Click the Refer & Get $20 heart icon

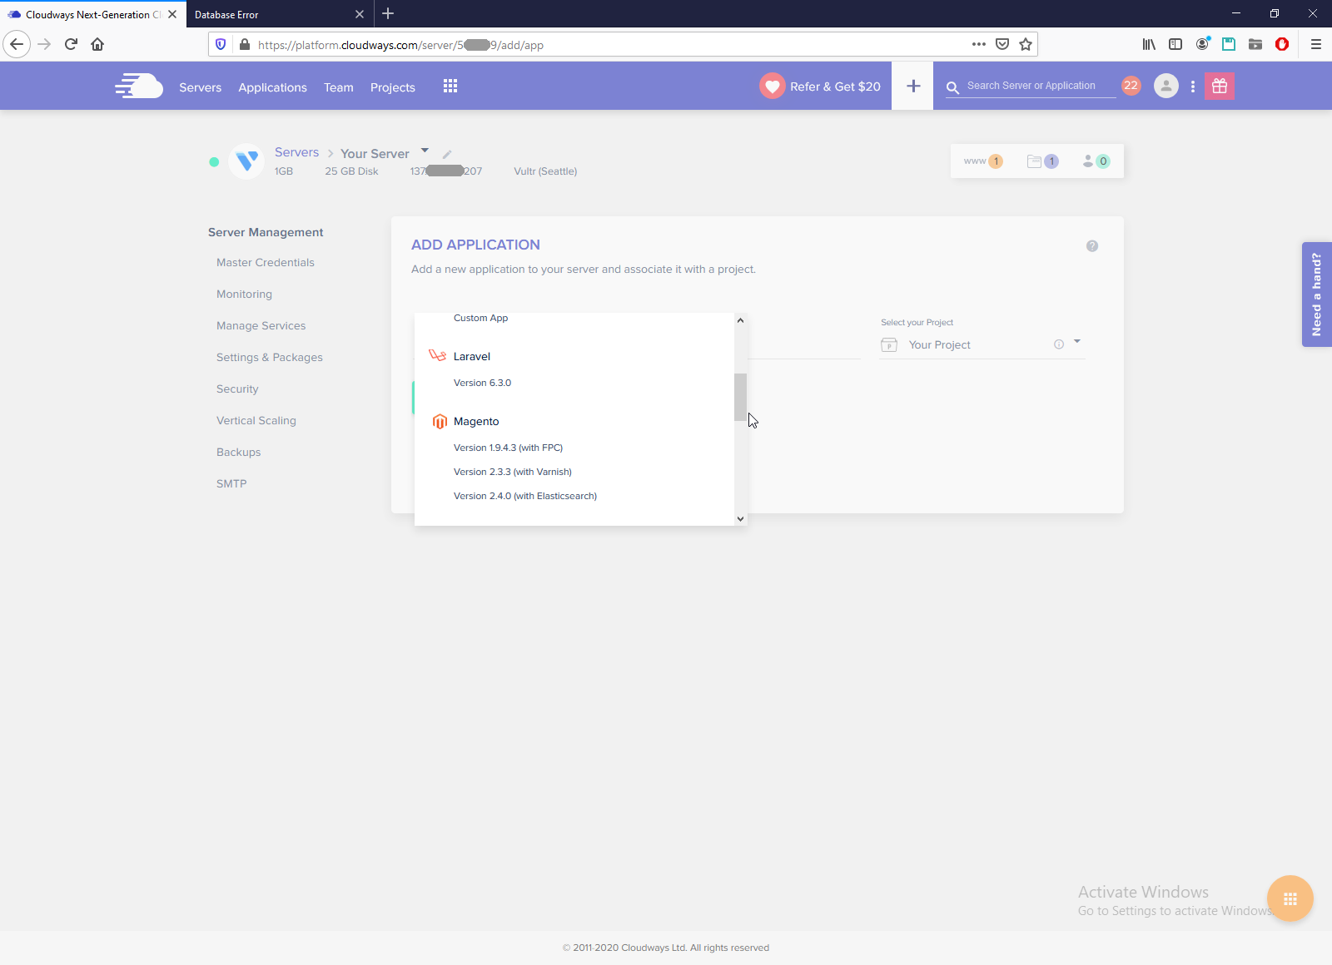coord(773,86)
